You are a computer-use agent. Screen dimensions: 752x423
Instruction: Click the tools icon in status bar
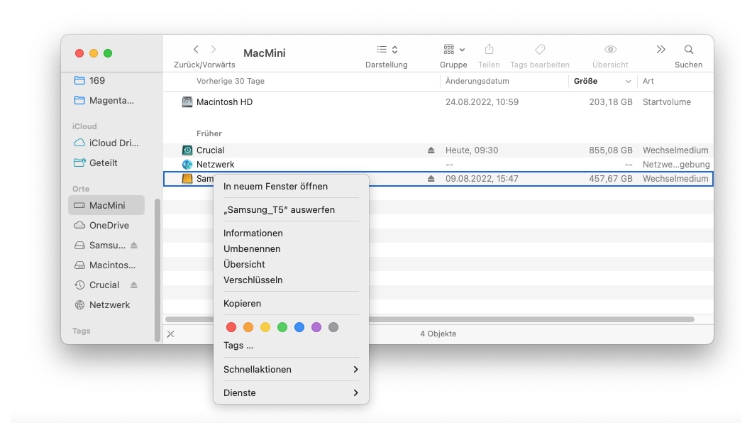point(171,334)
